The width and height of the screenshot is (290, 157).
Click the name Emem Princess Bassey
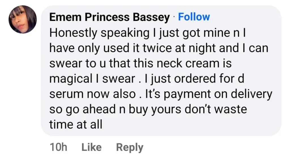point(109,18)
